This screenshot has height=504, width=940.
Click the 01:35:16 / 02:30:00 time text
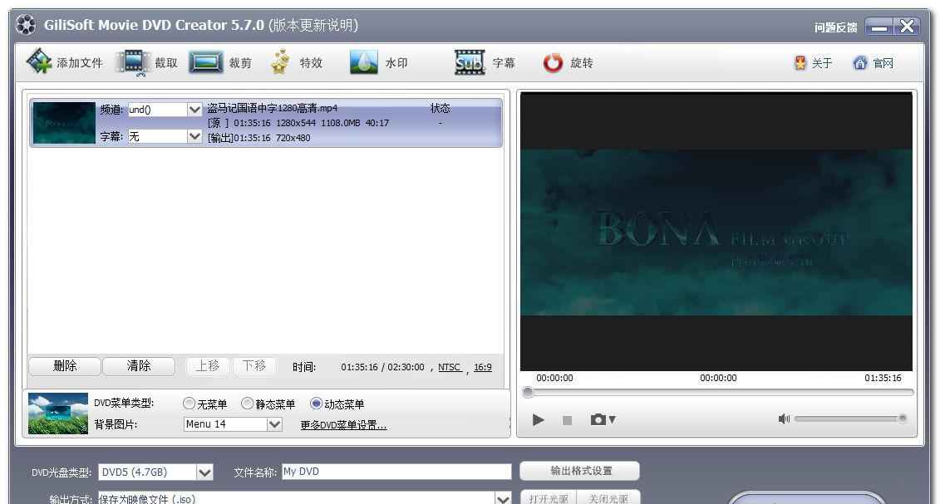tap(382, 367)
